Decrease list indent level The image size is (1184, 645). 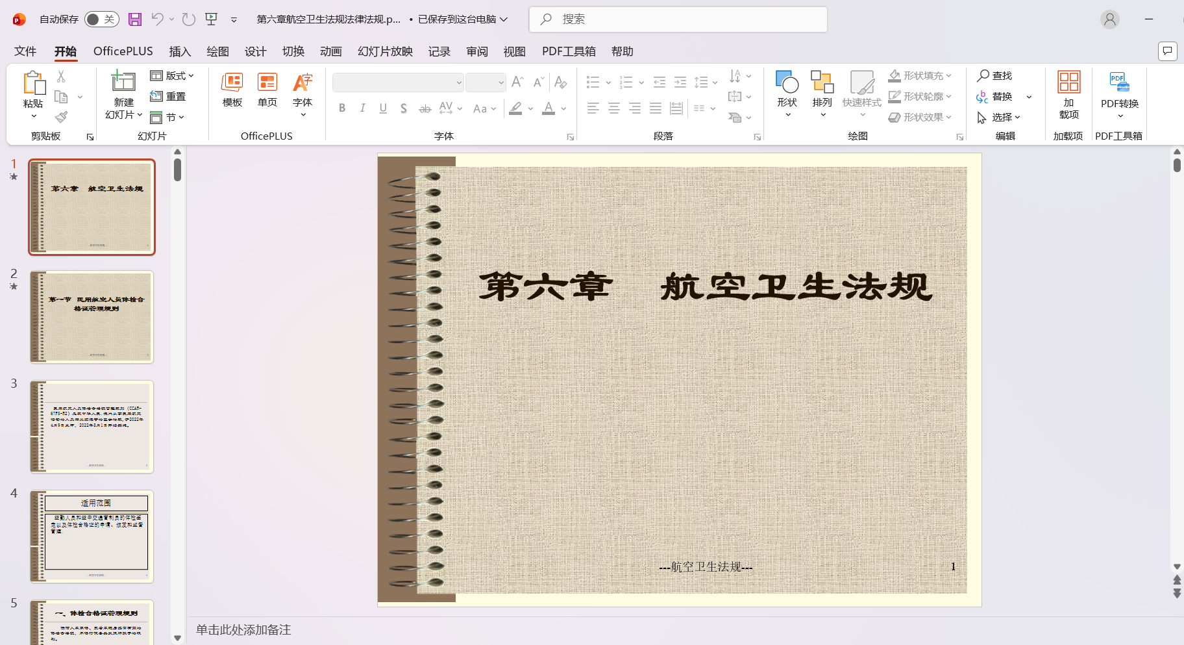[660, 82]
